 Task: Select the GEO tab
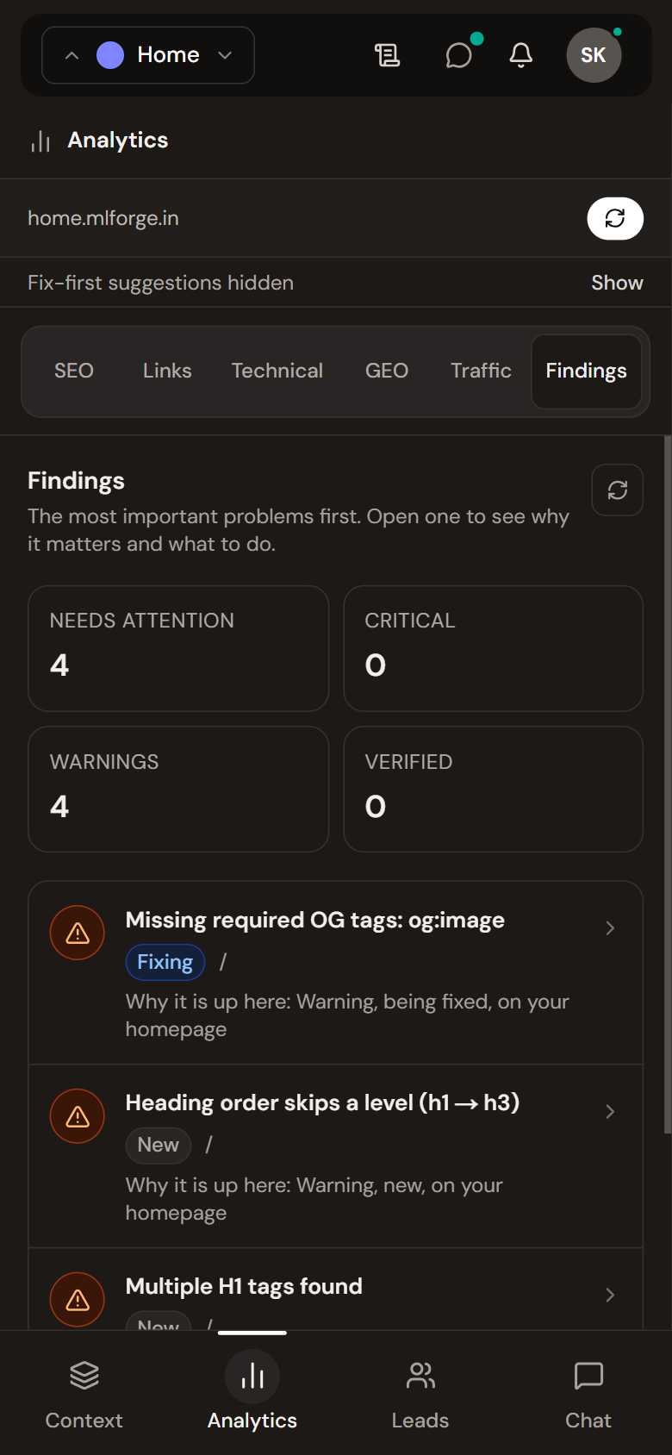click(x=387, y=371)
